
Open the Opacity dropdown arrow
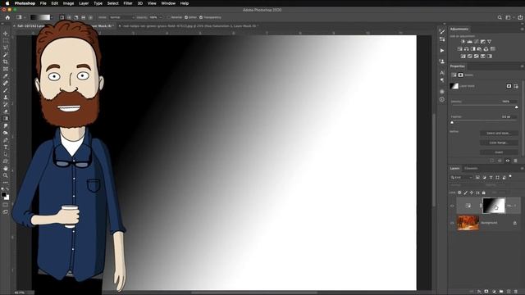tap(161, 17)
